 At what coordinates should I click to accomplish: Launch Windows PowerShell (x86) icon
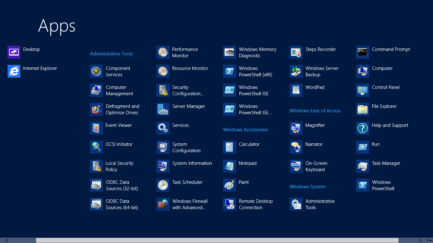(x=229, y=71)
